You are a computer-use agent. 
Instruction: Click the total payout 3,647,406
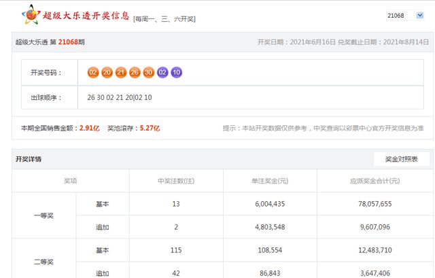coord(375,273)
